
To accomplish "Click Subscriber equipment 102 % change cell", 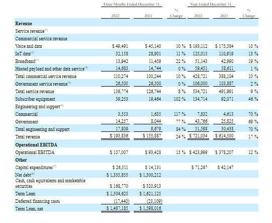I will 179,99.
